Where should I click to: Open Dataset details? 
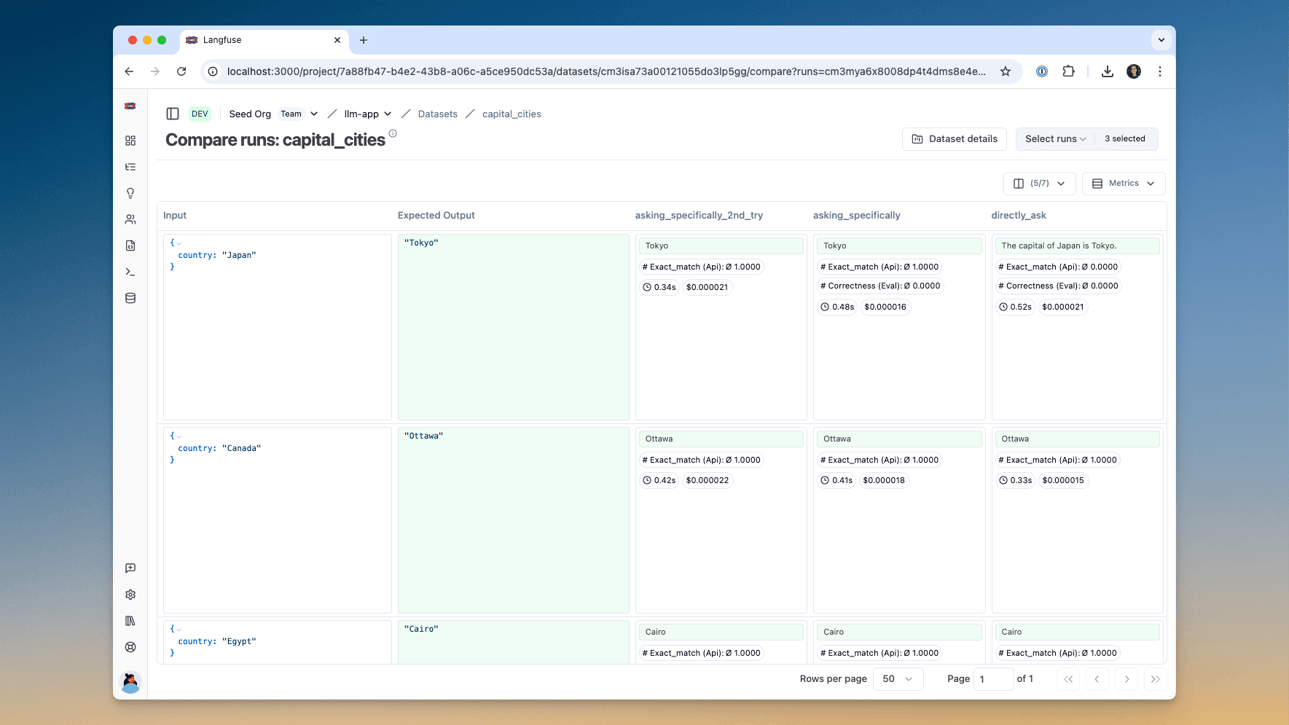pos(955,138)
